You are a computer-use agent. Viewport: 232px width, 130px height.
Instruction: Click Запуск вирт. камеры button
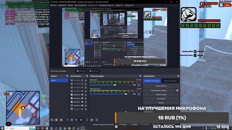point(159,90)
